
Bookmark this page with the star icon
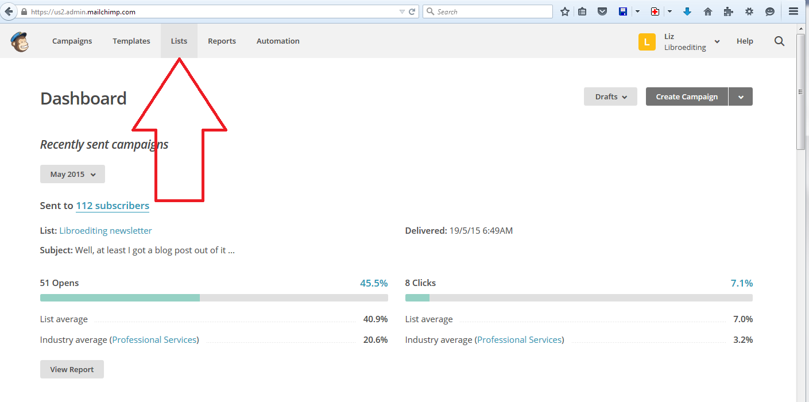point(565,11)
